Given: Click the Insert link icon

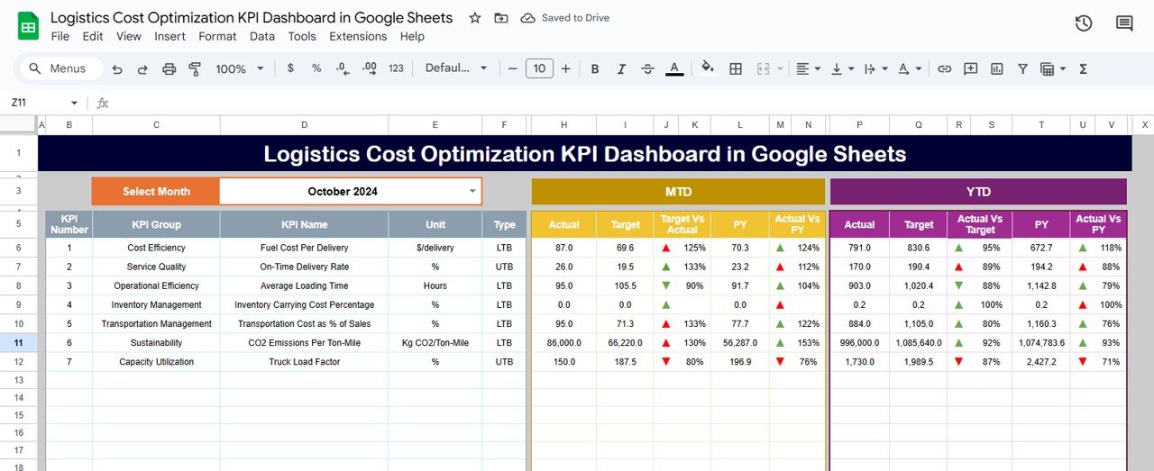Looking at the screenshot, I should click(944, 68).
